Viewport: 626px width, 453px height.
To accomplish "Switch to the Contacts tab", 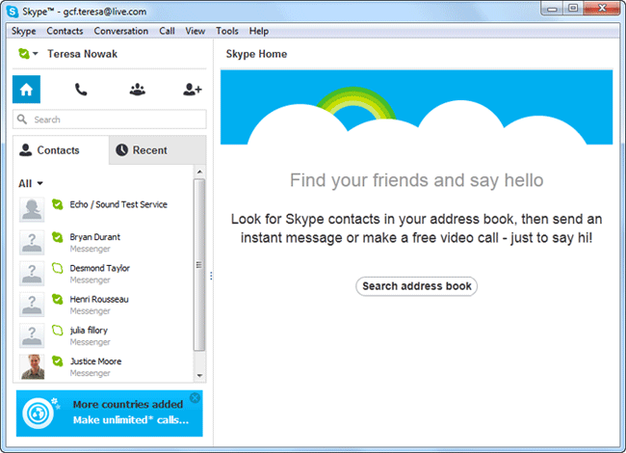I will click(61, 150).
